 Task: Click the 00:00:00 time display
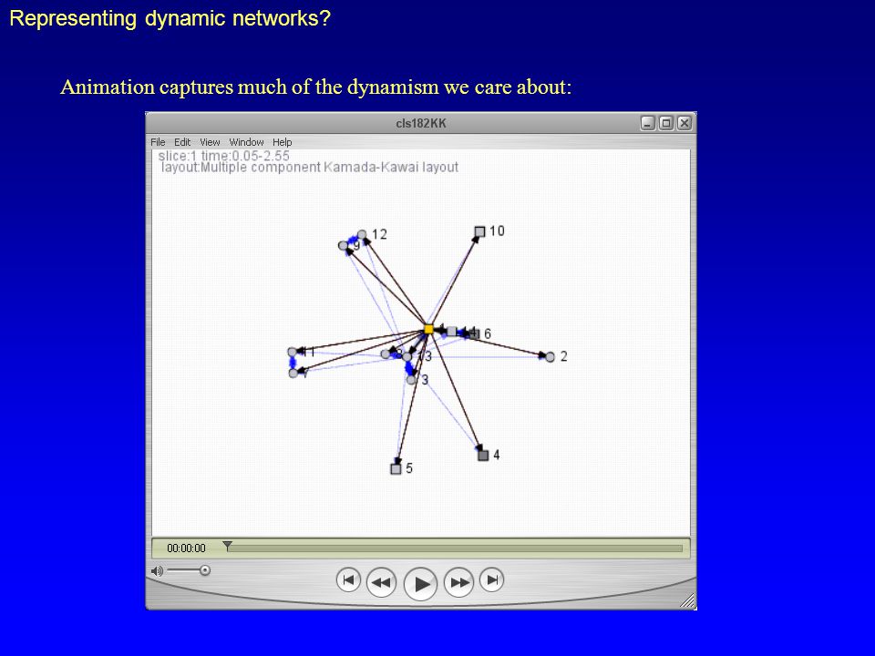click(x=186, y=548)
